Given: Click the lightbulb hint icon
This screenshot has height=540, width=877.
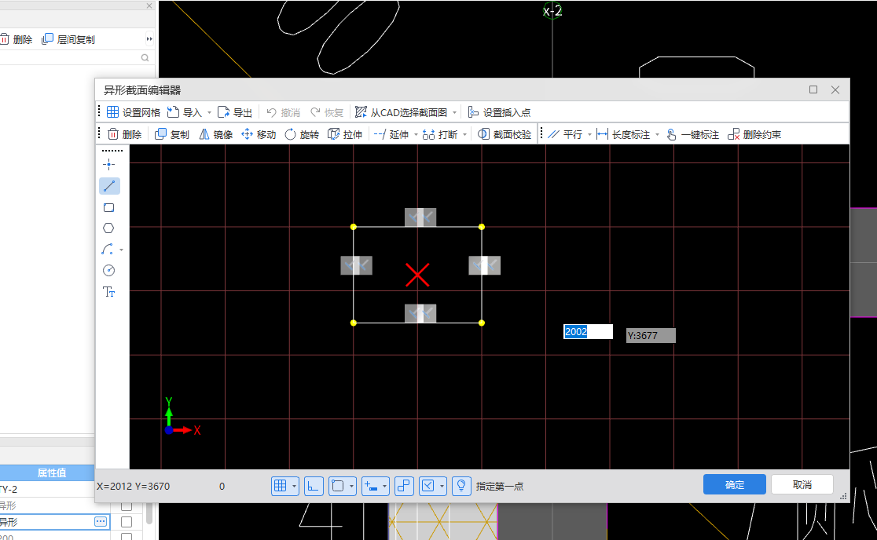Looking at the screenshot, I should click(461, 486).
